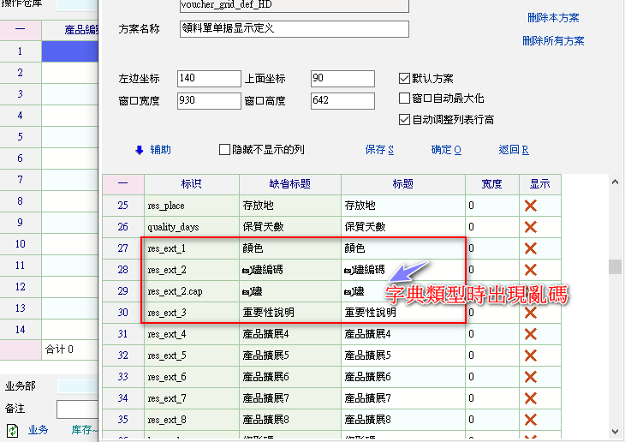Click the 删除本方案 link
Screen dimensions: 625x442
click(553, 18)
